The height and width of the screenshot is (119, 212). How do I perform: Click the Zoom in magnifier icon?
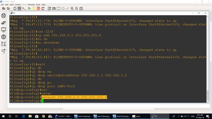point(72,9)
